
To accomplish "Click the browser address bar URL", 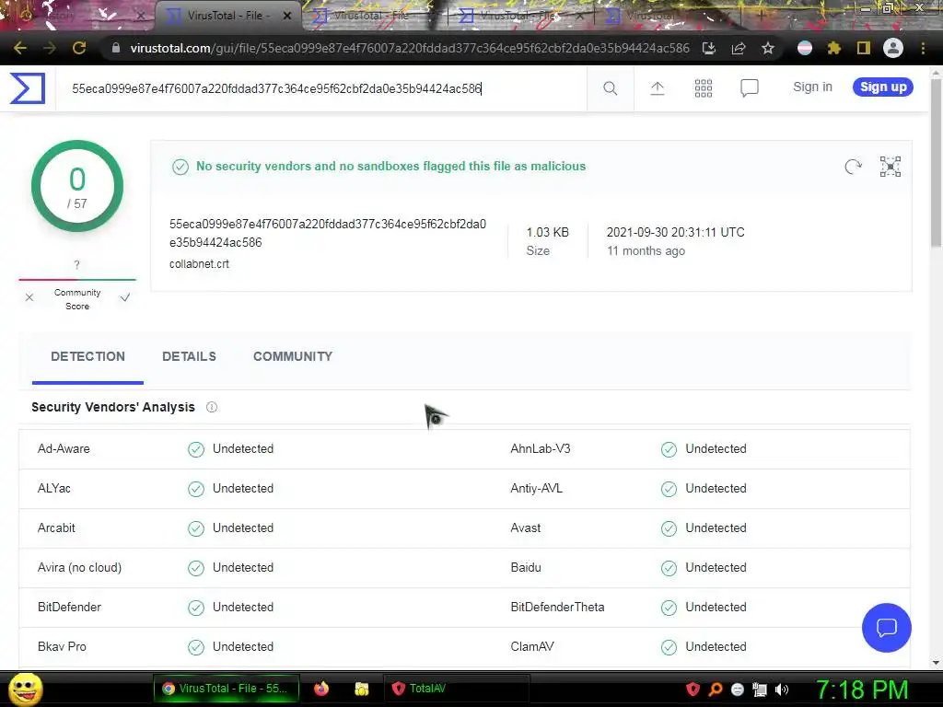I will pyautogui.click(x=410, y=48).
